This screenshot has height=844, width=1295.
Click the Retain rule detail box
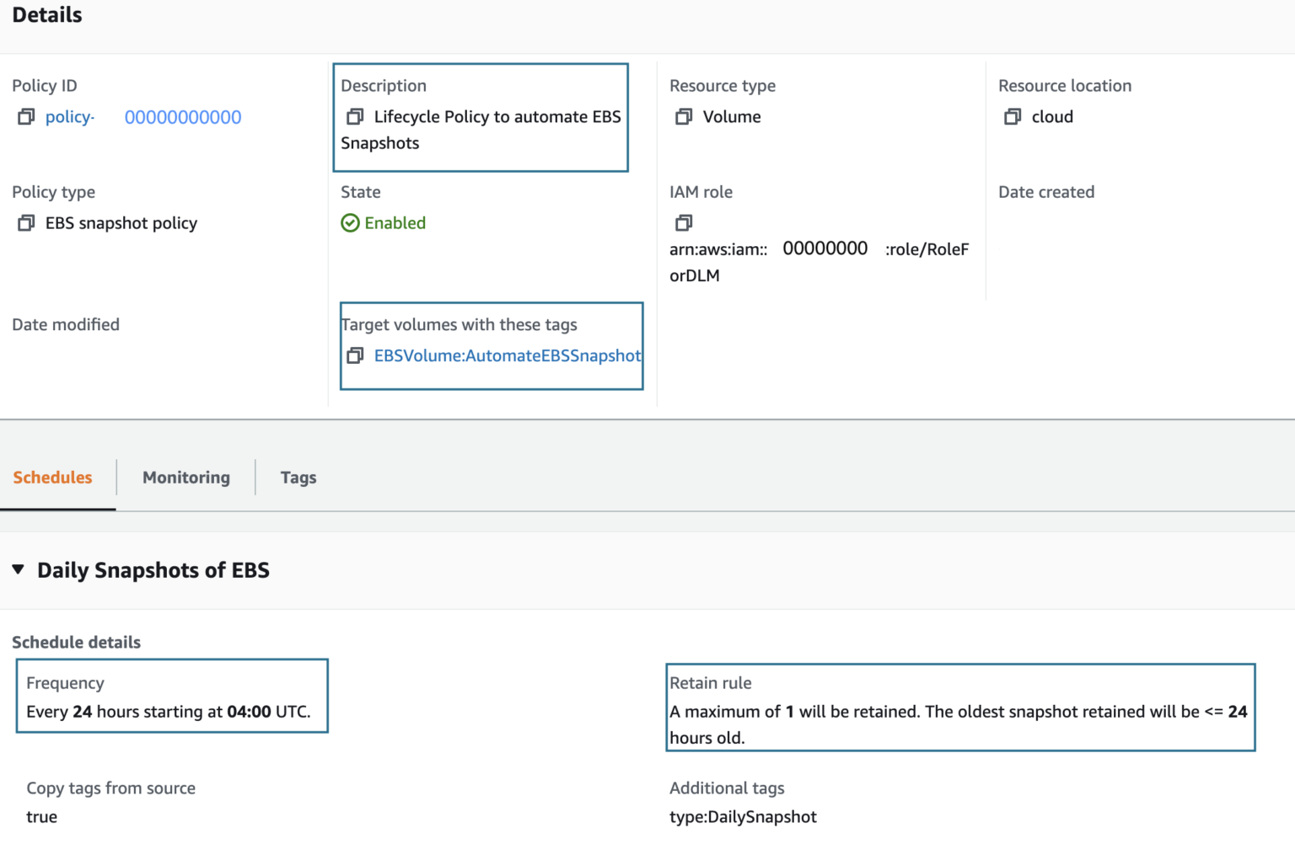tap(960, 708)
